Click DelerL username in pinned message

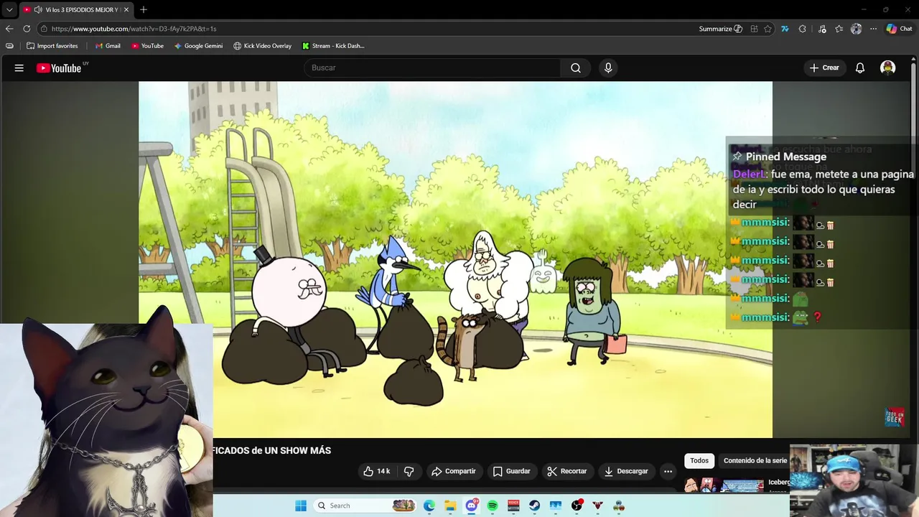(x=749, y=174)
